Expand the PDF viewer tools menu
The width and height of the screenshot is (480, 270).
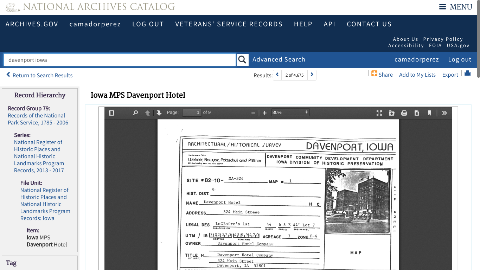coord(444,113)
